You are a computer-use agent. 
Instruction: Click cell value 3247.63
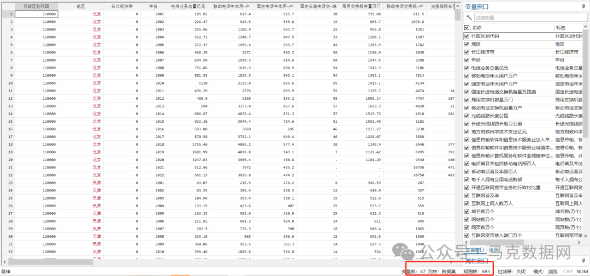click(x=188, y=160)
